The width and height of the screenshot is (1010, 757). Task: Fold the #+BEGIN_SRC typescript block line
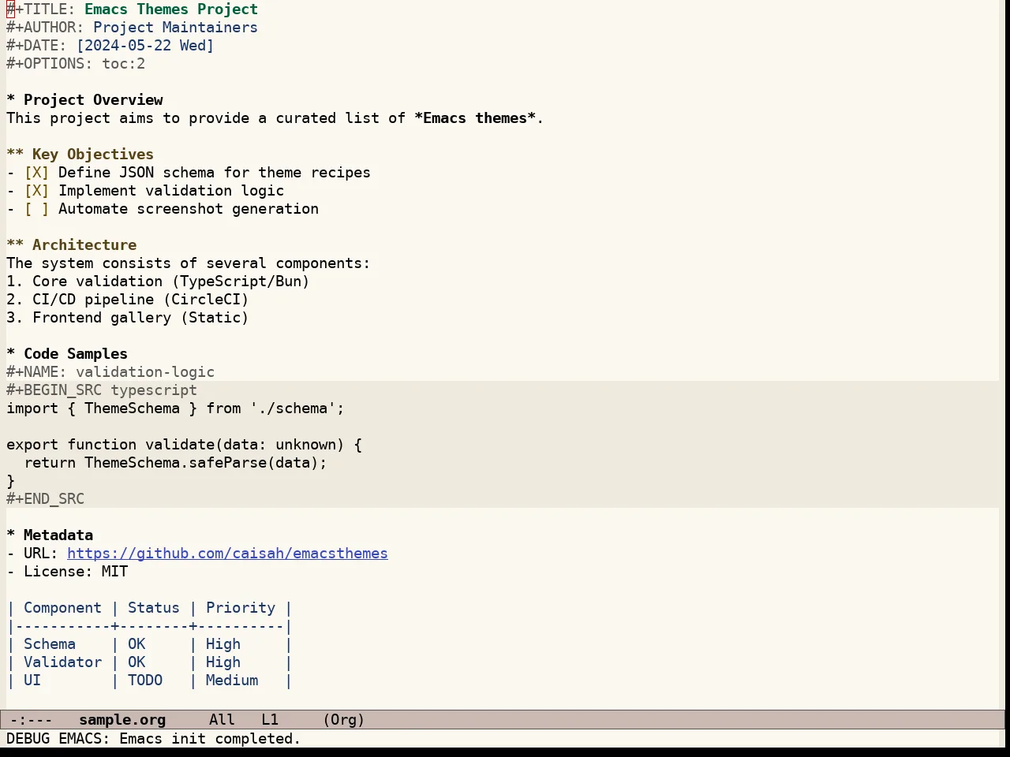point(102,390)
